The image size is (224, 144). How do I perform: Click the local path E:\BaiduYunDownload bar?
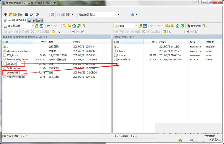tap(57, 37)
